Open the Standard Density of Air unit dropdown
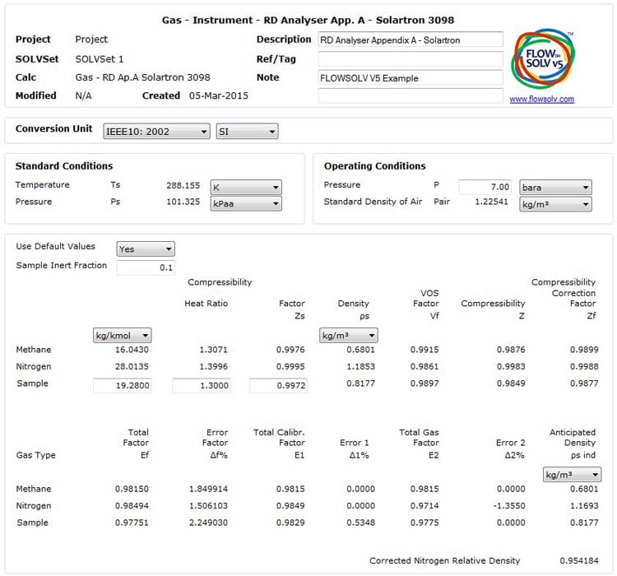Viewport: 617px width, 576px height. pyautogui.click(x=555, y=204)
